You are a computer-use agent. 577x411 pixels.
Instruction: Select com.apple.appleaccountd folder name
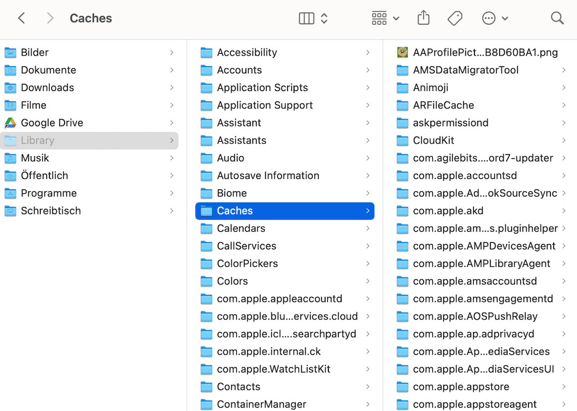[x=279, y=299]
